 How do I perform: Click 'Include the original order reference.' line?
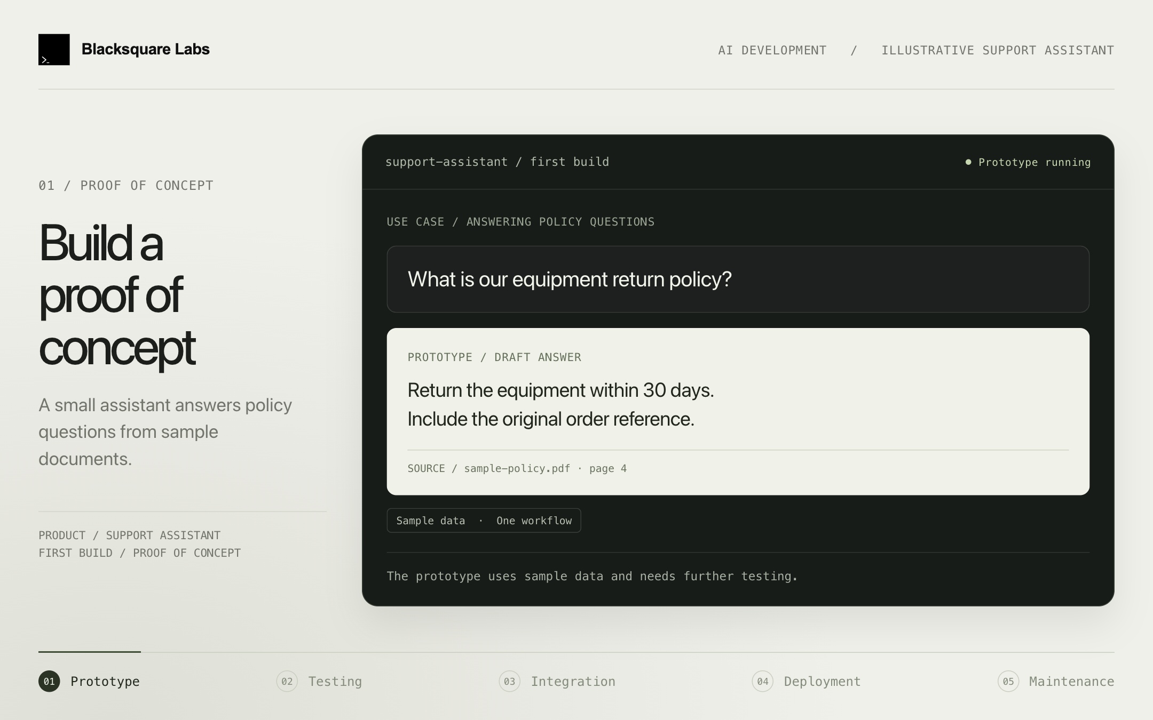(551, 419)
